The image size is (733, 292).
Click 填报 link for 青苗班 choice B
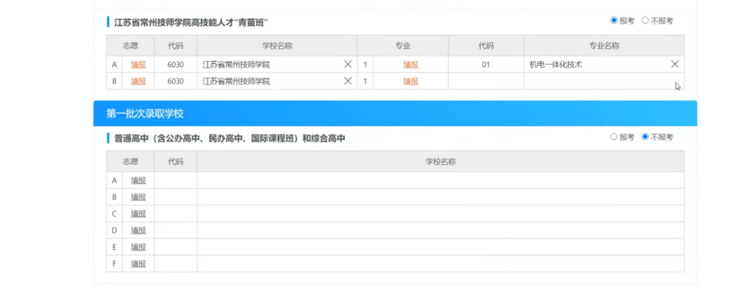[x=138, y=81]
